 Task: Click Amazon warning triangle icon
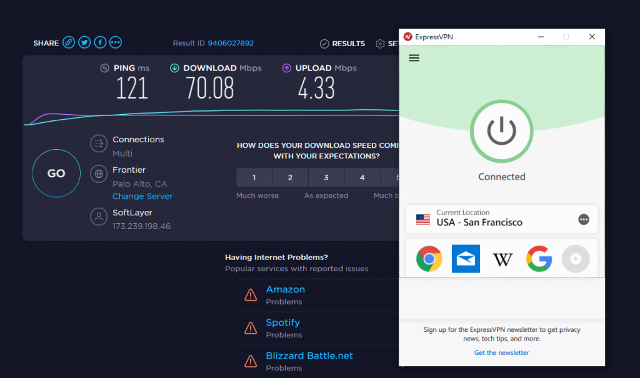[x=251, y=295]
